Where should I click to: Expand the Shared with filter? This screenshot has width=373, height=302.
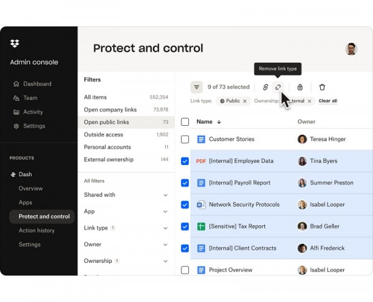[x=165, y=195]
